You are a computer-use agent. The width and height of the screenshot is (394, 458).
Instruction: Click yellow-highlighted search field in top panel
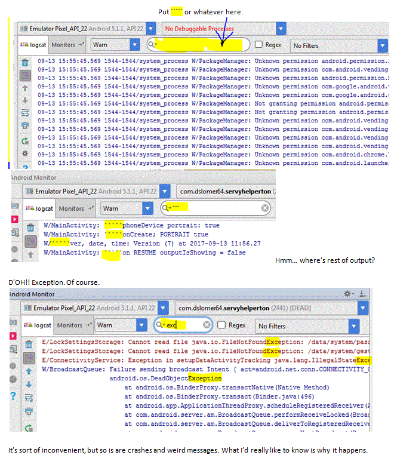[199, 45]
